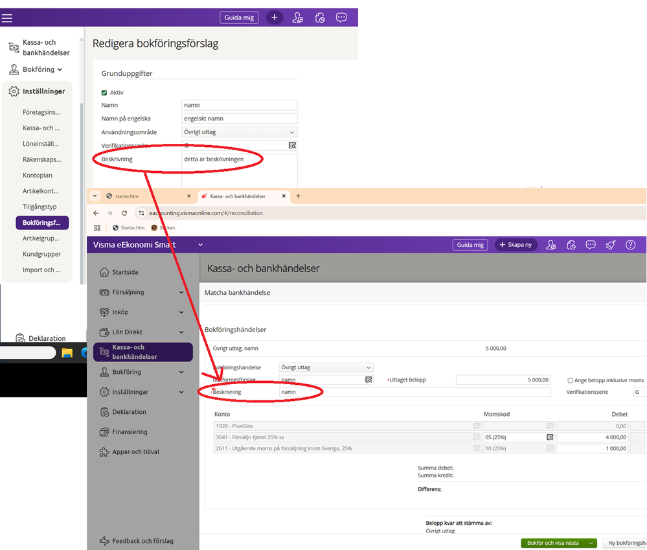This screenshot has height=550, width=647.
Task: Open Feedback och förslag in sidebar
Action: 142,541
